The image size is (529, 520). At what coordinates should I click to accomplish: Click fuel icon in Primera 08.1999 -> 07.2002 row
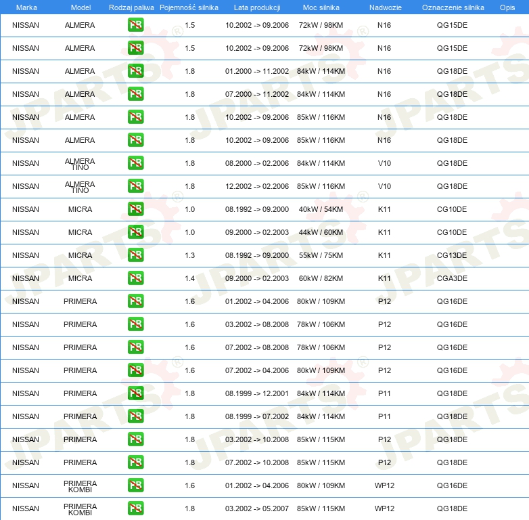coord(135,416)
